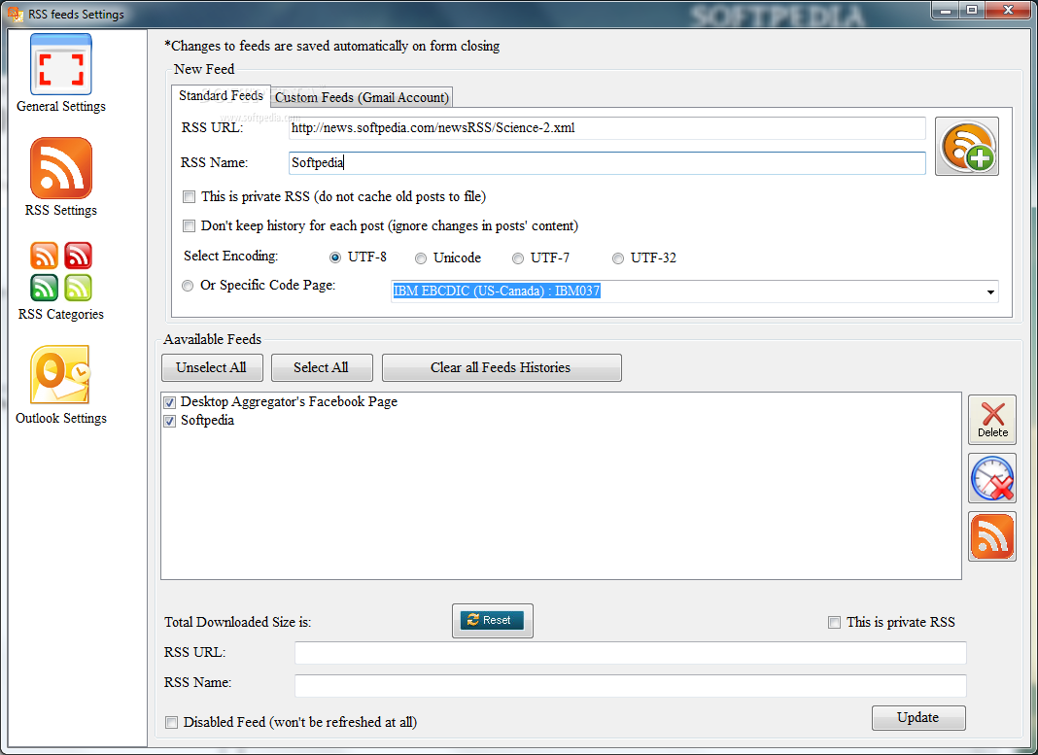
Task: Select UTF-7 encoding
Action: click(x=518, y=258)
